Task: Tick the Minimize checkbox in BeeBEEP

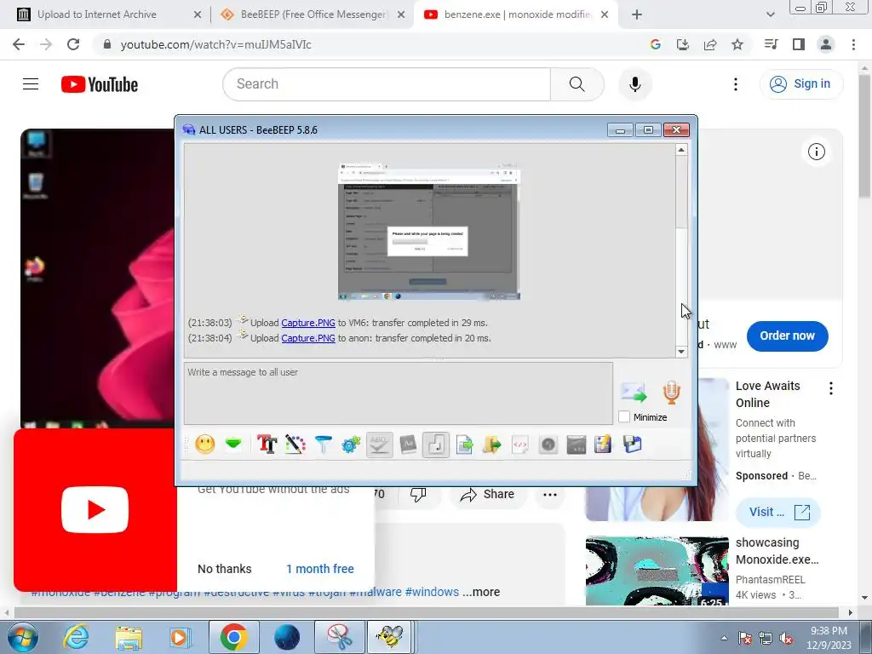Action: 624,417
